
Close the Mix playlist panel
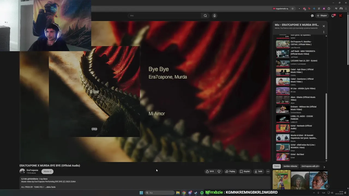[324, 26]
